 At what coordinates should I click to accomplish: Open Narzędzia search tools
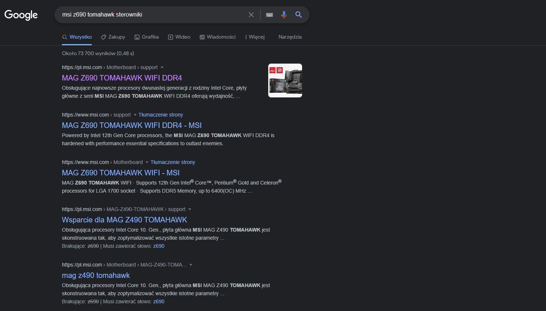click(290, 37)
